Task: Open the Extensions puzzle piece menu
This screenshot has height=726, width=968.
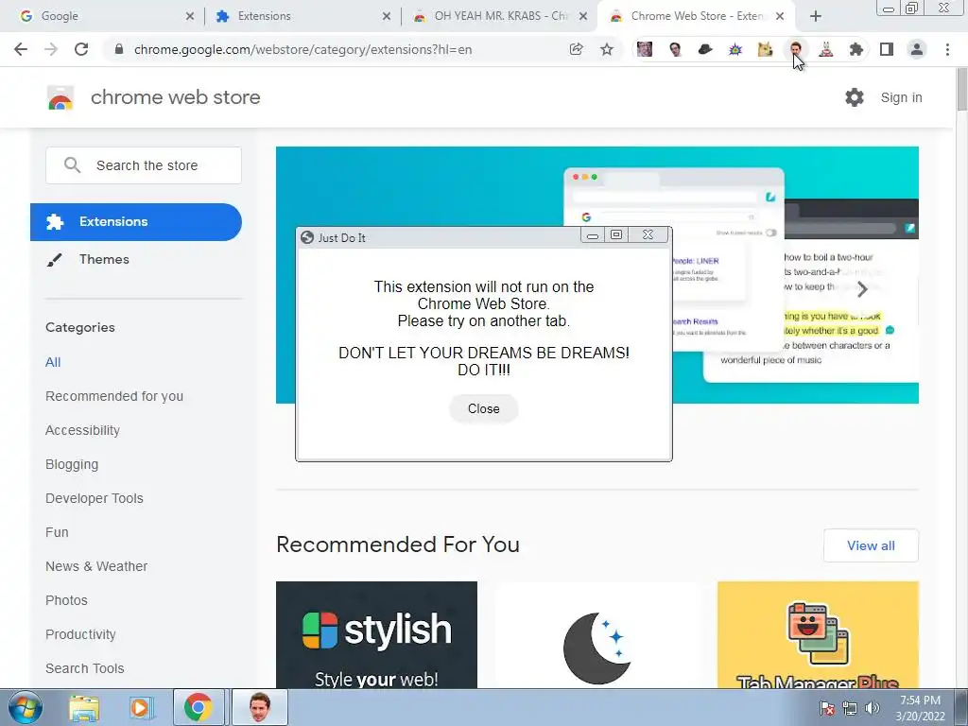Action: coord(856,49)
